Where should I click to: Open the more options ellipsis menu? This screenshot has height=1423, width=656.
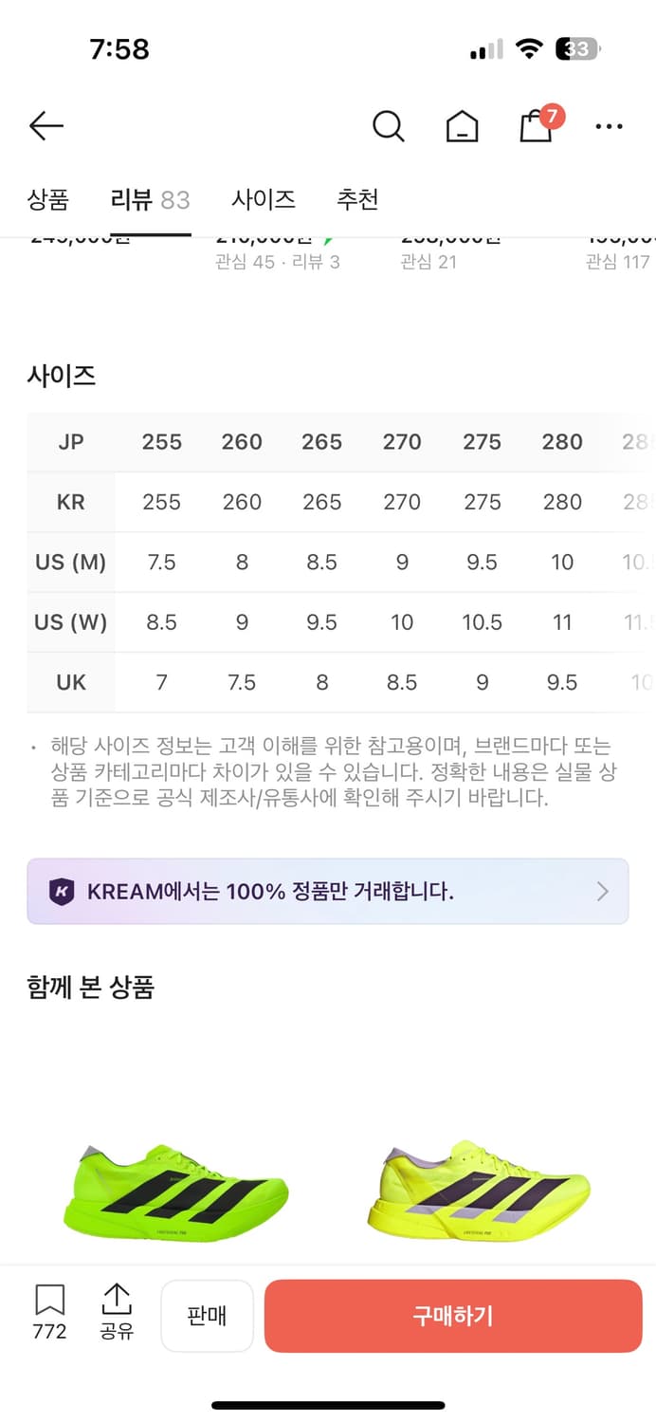610,125
